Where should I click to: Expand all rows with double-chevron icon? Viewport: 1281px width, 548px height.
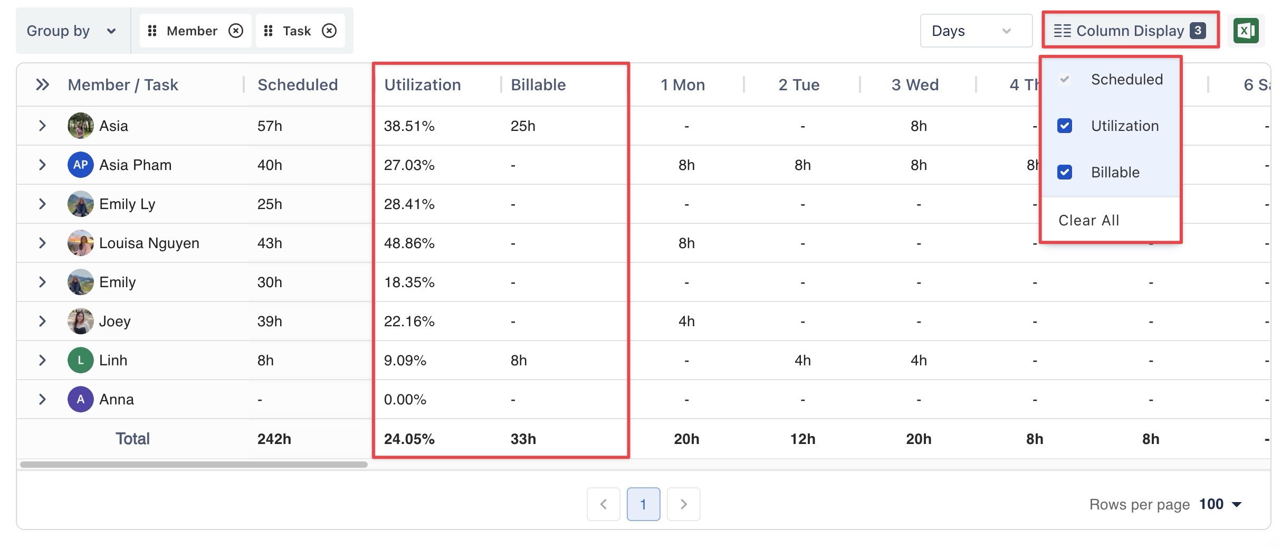[42, 84]
